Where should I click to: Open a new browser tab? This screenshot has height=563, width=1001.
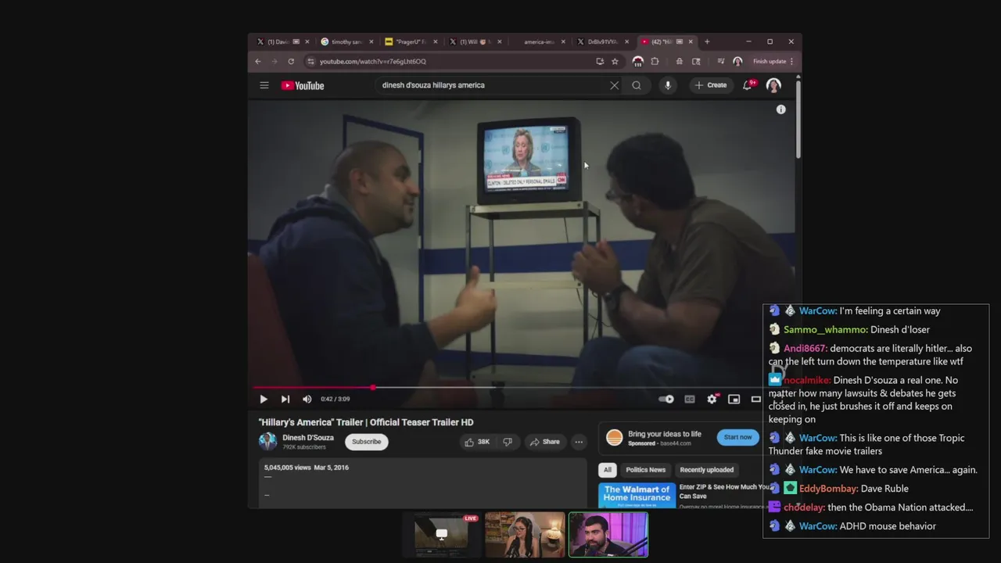pyautogui.click(x=707, y=41)
